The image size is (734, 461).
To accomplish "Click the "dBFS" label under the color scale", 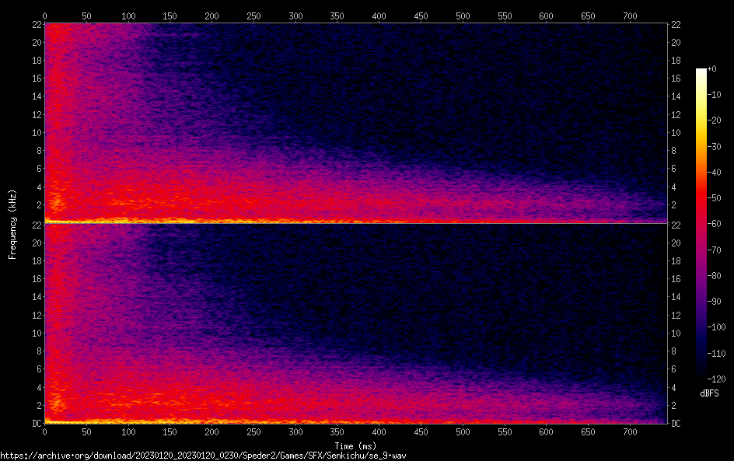I will pos(709,393).
